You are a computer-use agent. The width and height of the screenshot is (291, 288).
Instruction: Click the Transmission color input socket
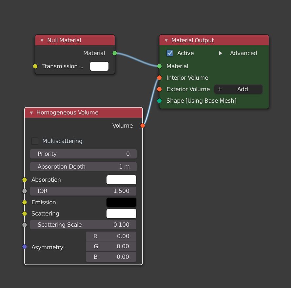35,66
